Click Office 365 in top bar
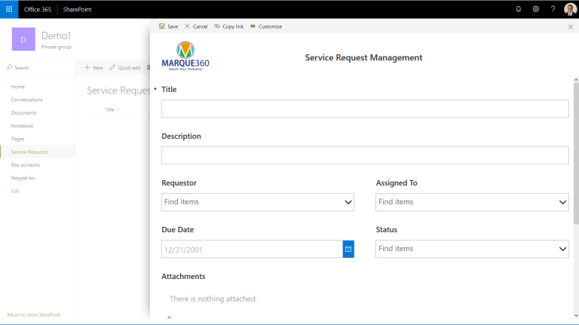Viewport: 579px width, 325px height. coord(38,9)
